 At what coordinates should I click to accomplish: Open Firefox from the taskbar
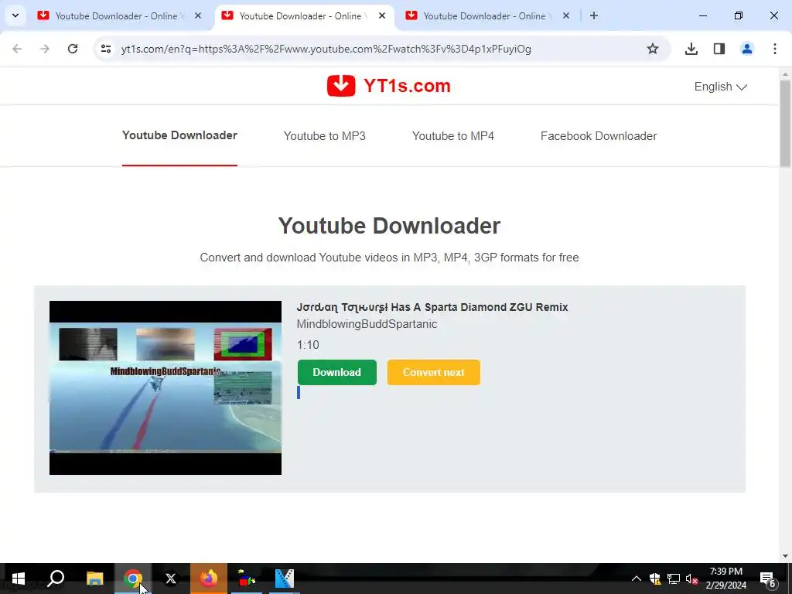[209, 579]
